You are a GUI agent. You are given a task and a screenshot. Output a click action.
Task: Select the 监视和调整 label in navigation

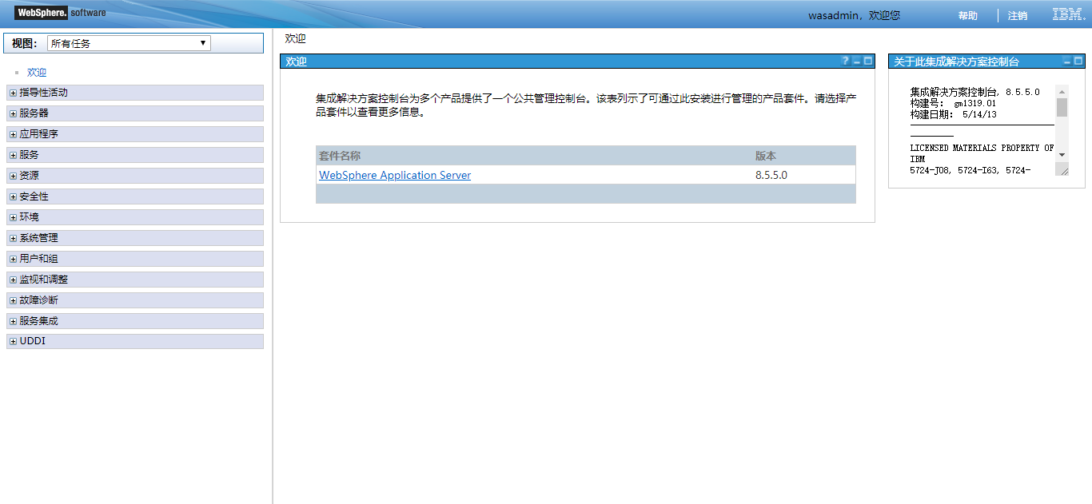(44, 280)
